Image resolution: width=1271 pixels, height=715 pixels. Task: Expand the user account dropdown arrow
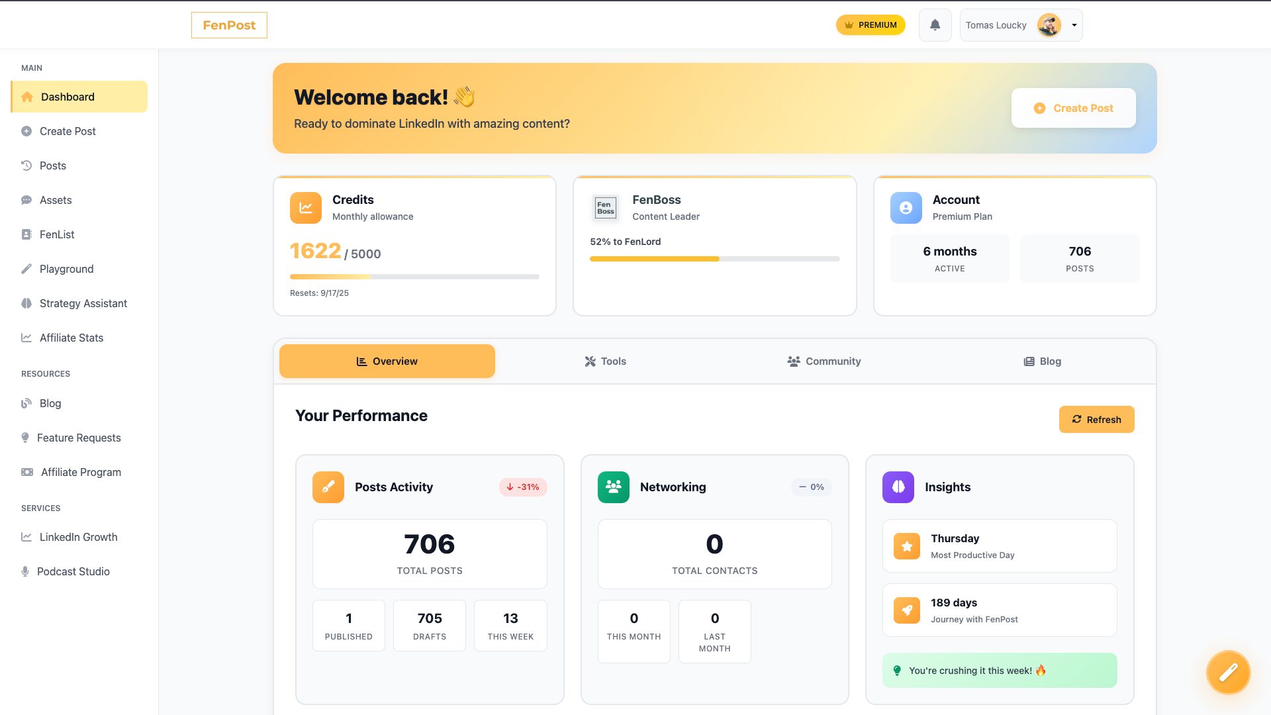[x=1074, y=25]
